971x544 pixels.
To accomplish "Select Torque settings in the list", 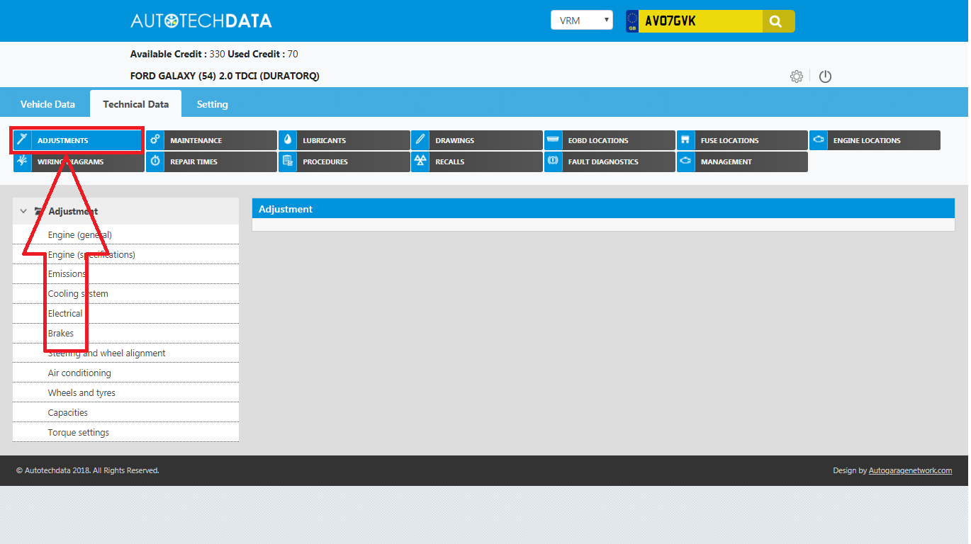I will pyautogui.click(x=125, y=433).
